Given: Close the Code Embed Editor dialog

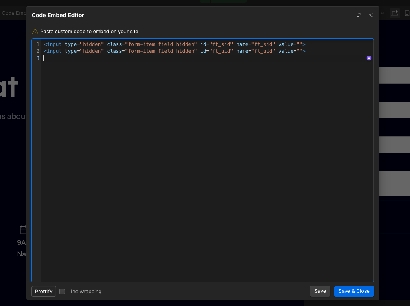Looking at the screenshot, I should click(370, 15).
